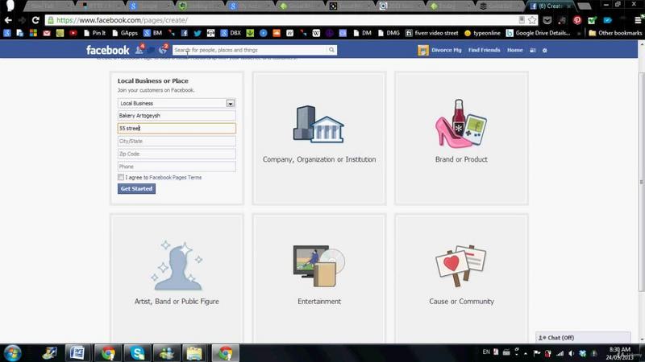The width and height of the screenshot is (645, 362).
Task: Open the YouTube bookmark
Action: (x=73, y=33)
